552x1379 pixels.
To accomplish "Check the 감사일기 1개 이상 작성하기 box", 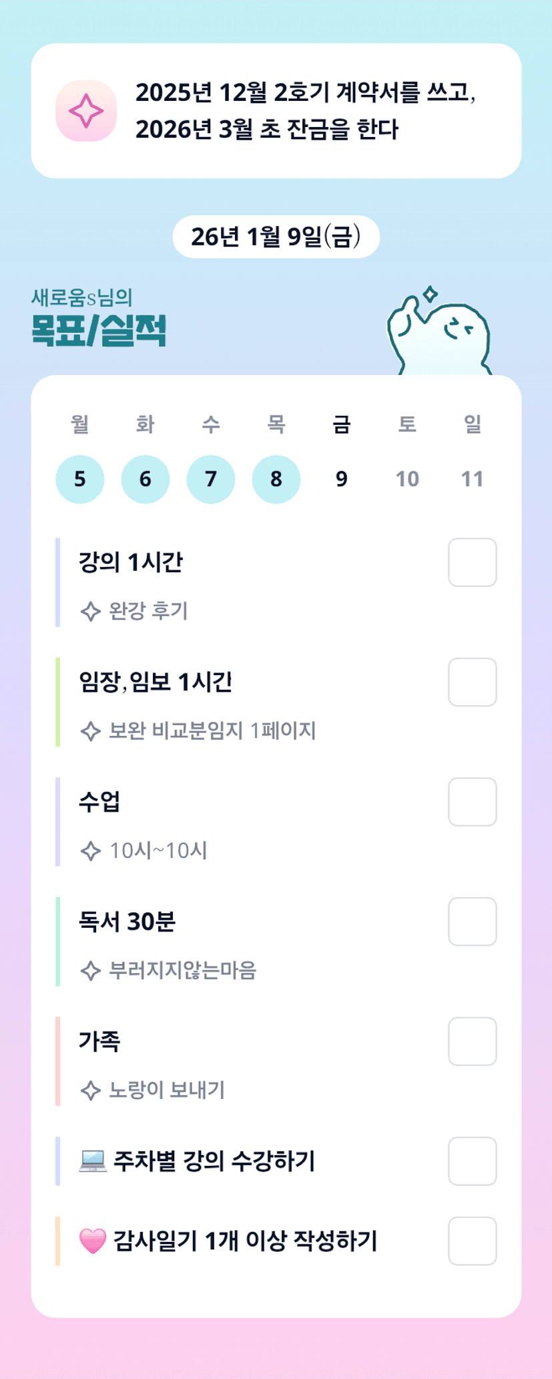I will [x=472, y=1241].
